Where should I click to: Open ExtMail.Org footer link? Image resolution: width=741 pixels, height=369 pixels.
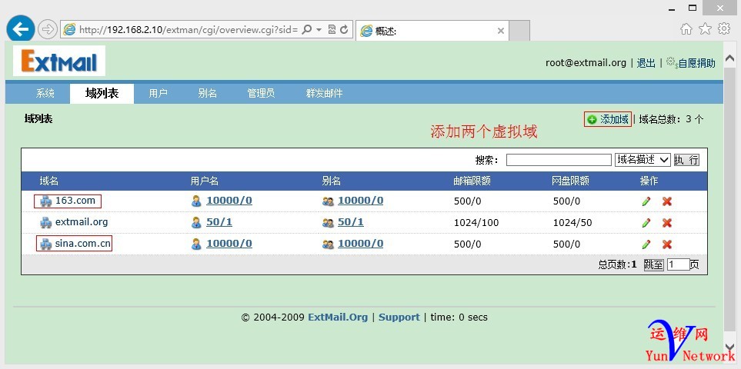[x=338, y=317]
